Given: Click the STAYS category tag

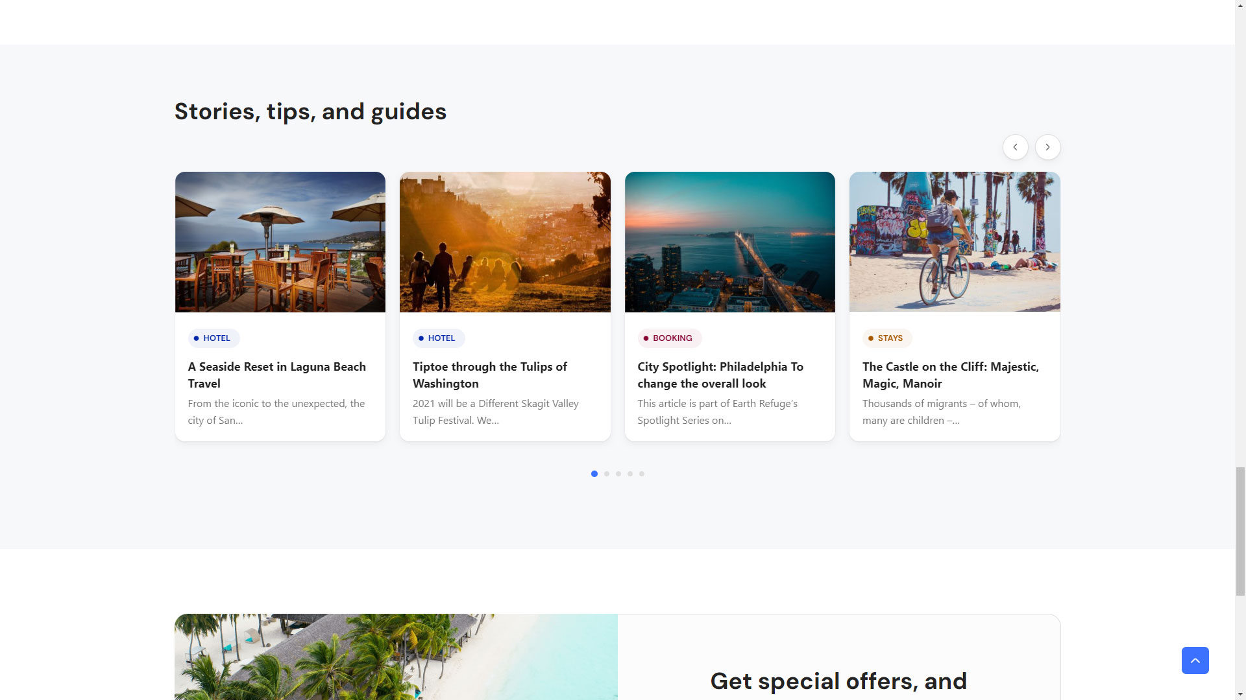Looking at the screenshot, I should click(x=886, y=338).
